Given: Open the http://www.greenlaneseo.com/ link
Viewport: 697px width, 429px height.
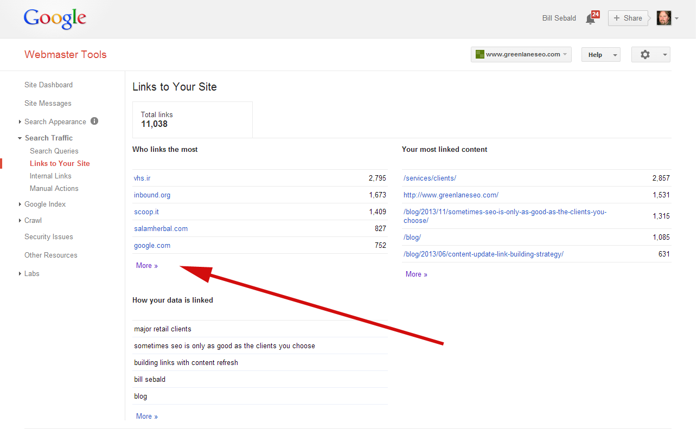Looking at the screenshot, I should [x=451, y=195].
